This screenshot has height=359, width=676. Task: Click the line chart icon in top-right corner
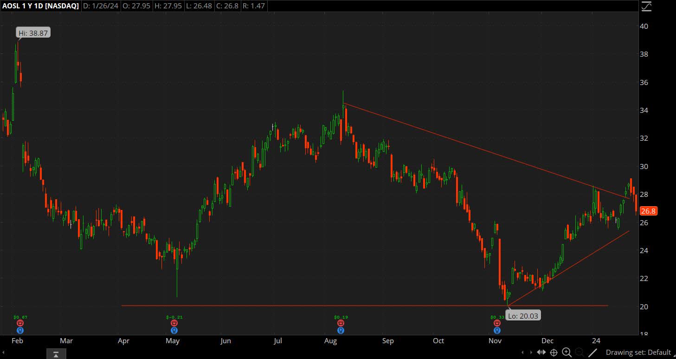[647, 7]
